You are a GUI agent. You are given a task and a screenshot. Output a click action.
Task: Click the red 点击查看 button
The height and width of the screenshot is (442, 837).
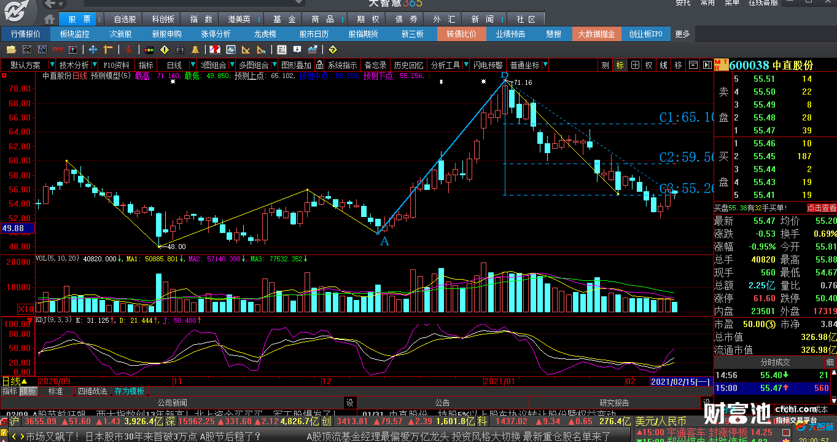[x=822, y=208]
